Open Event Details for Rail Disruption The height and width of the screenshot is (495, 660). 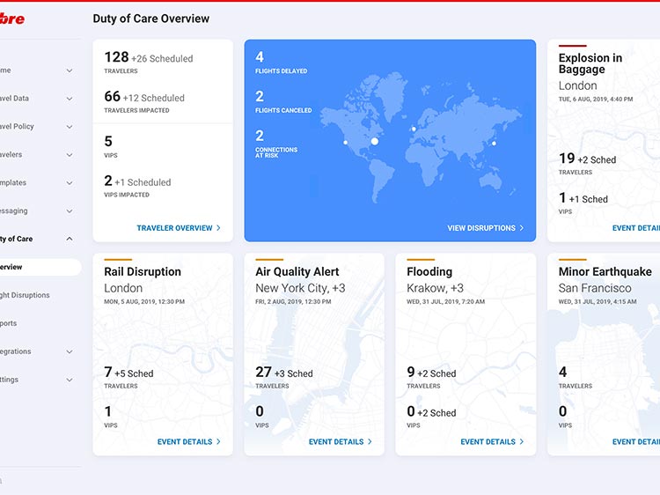pos(188,442)
